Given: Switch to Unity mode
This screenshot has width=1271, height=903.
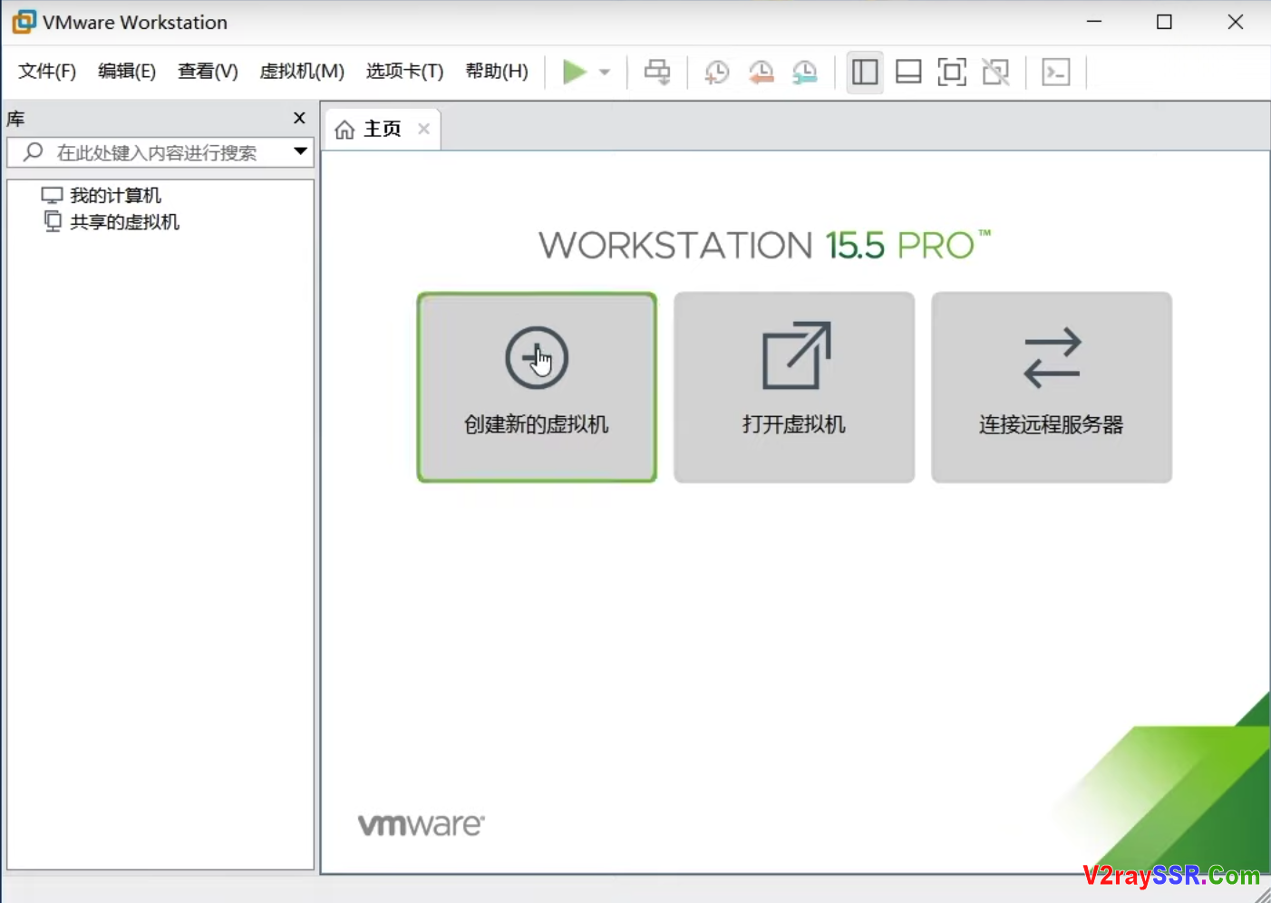Looking at the screenshot, I should (995, 72).
